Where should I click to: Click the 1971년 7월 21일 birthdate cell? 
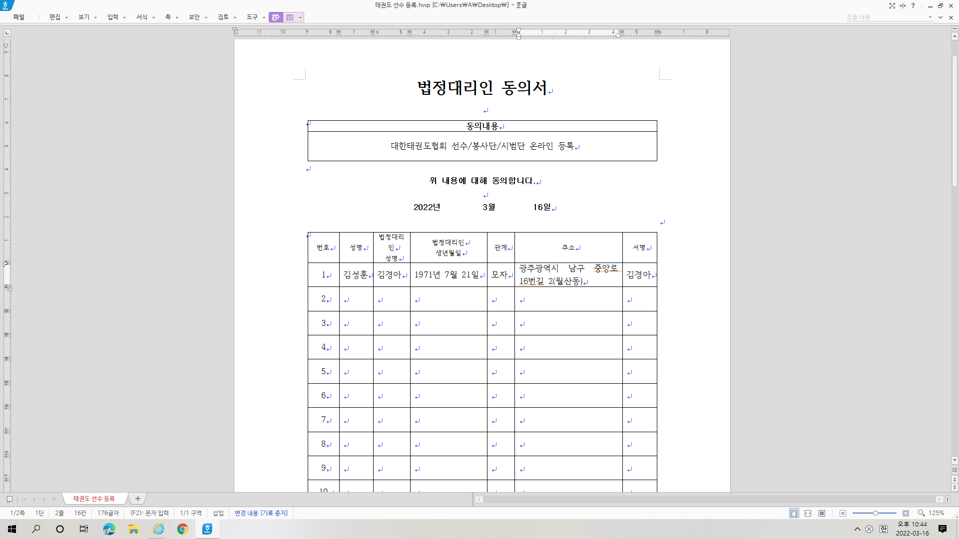point(449,275)
